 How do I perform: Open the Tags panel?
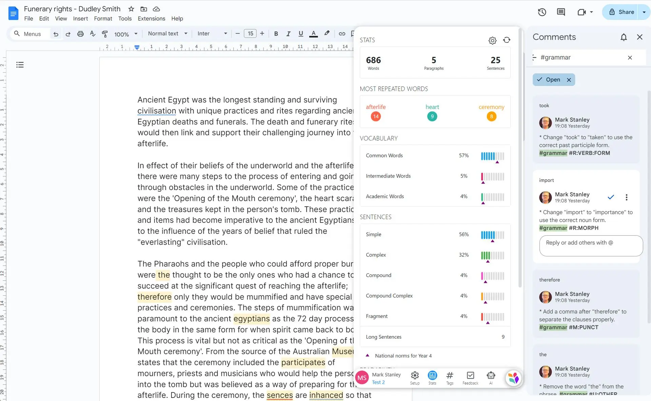point(450,376)
